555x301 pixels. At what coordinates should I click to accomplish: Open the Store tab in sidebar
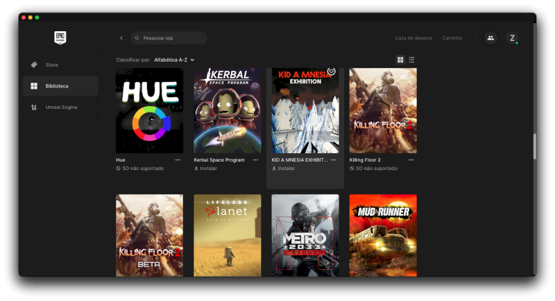pos(60,64)
